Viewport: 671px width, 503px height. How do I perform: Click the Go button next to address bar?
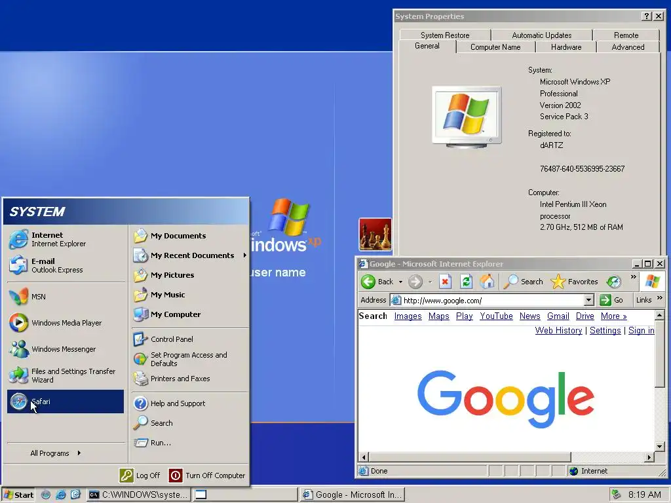(613, 300)
